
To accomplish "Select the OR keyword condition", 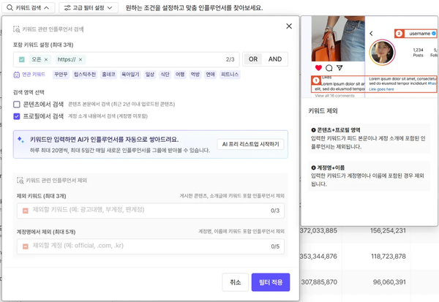I will [252, 59].
